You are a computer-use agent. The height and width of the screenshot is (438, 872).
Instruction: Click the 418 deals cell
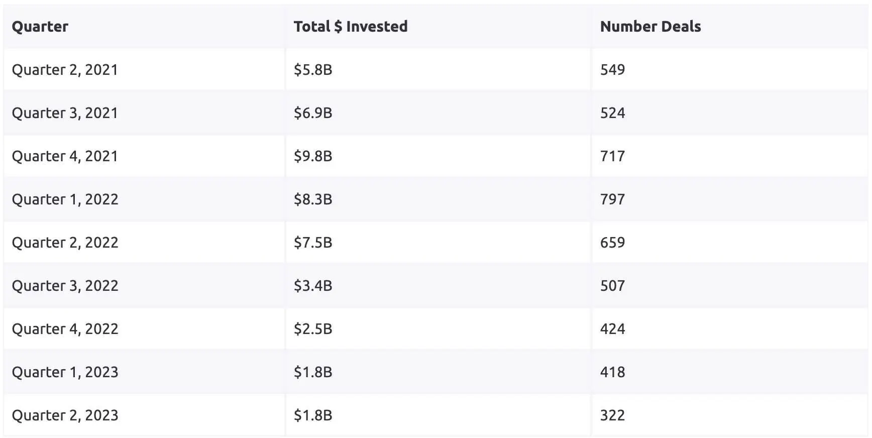tap(612, 372)
